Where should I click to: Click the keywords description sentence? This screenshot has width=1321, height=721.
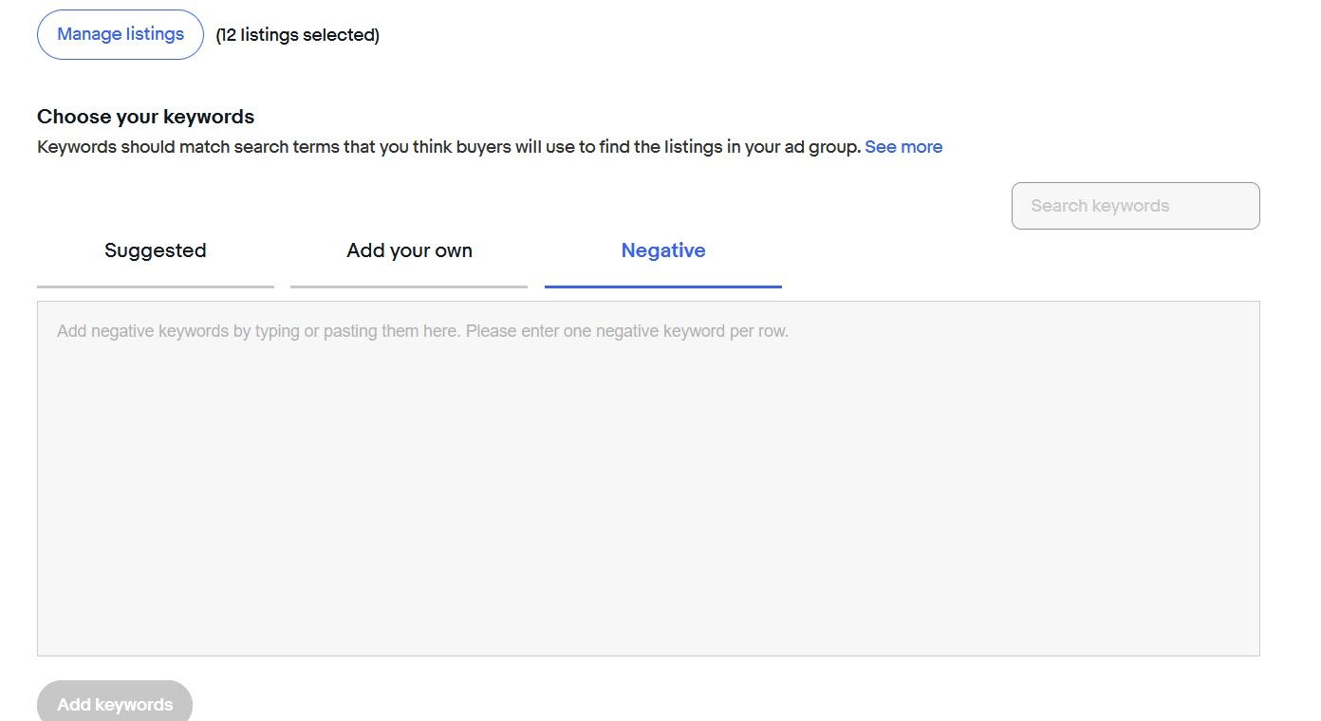pos(450,147)
